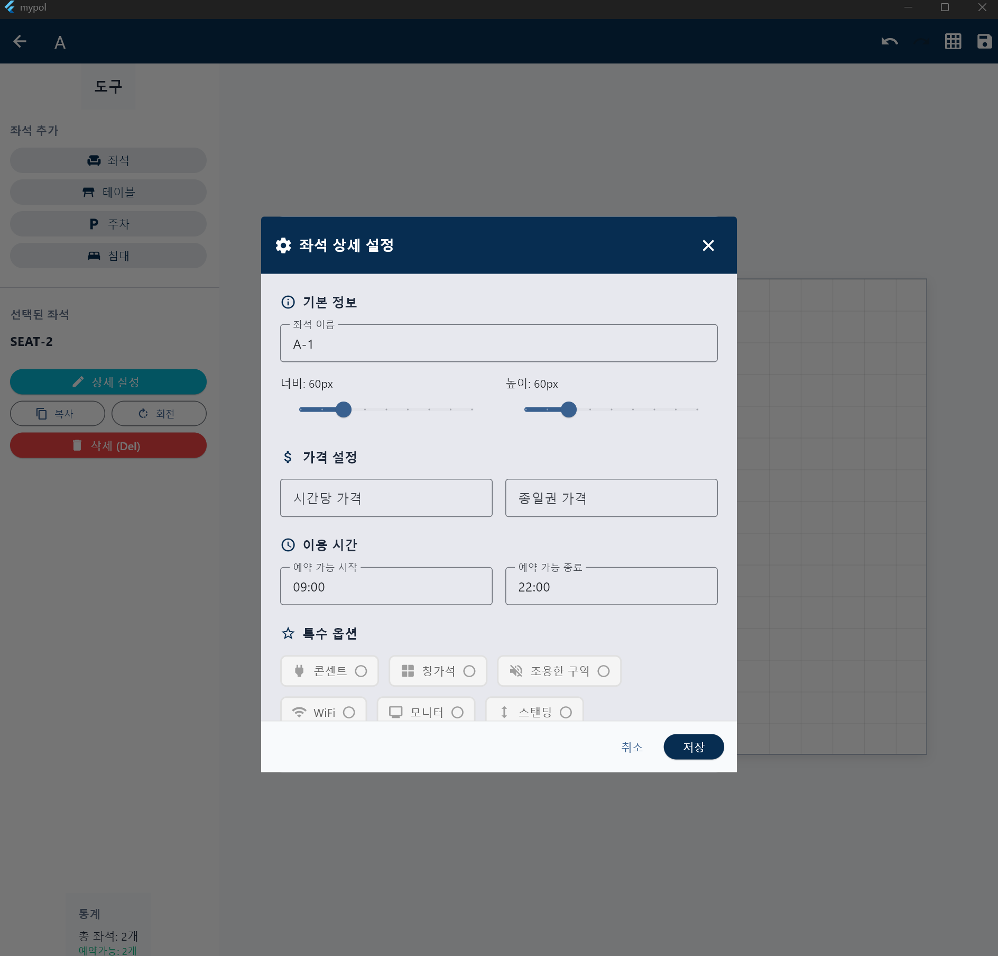Click the 좌석 이름 input field
Viewport: 998px width, 956px height.
tap(498, 344)
